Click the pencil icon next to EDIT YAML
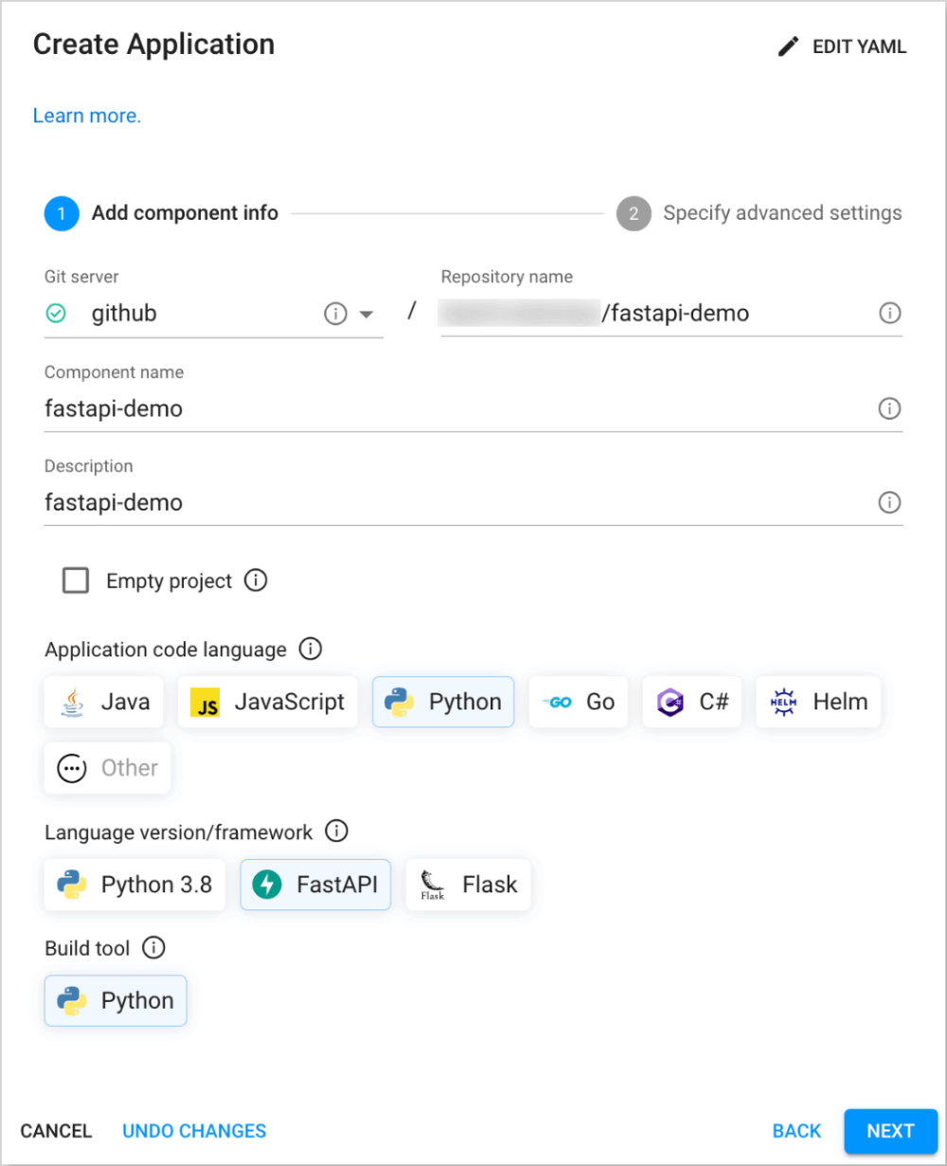This screenshot has width=947, height=1166. click(789, 45)
